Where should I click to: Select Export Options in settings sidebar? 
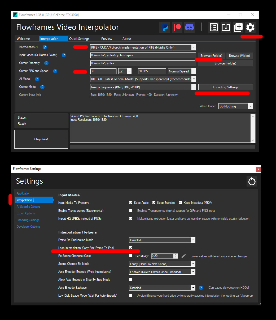coord(26,213)
